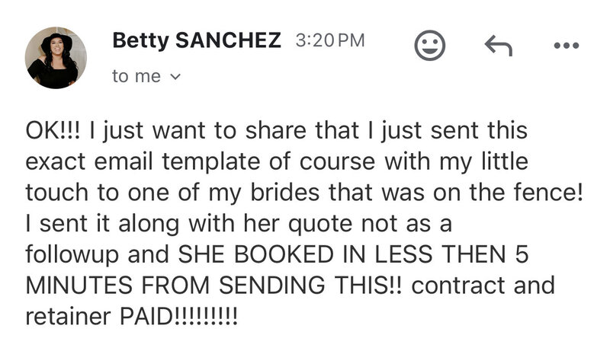Click the 3:20 PM timestamp

click(330, 40)
